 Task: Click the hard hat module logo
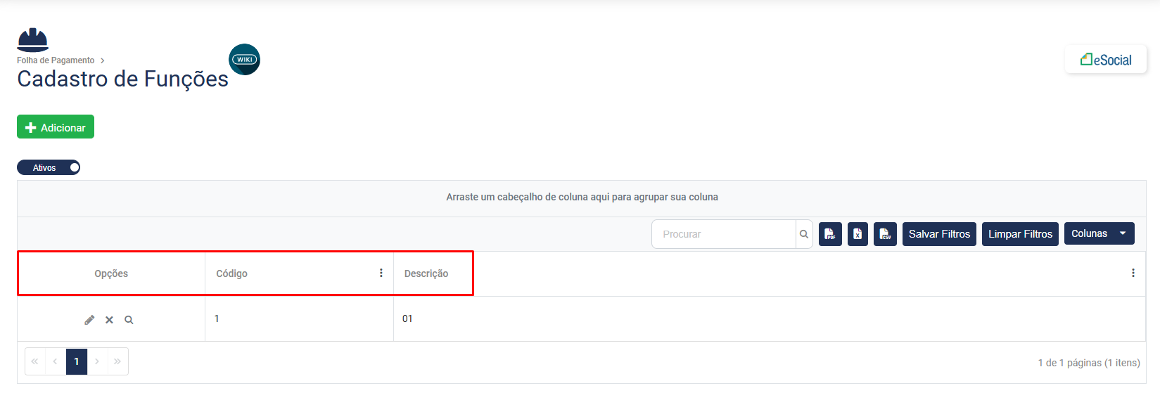33,40
